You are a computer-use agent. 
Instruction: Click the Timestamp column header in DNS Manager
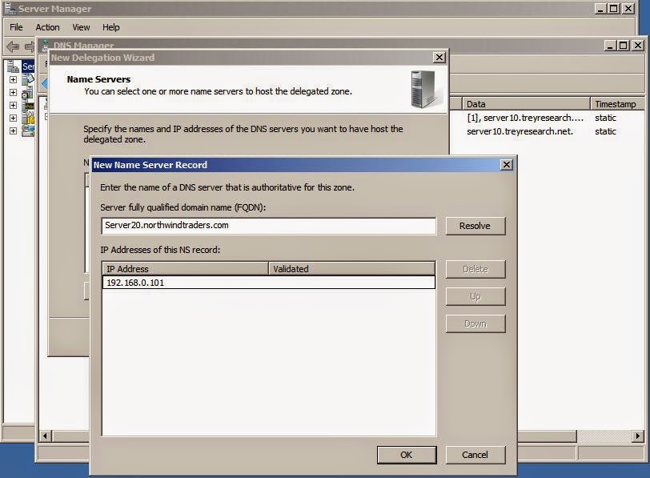617,104
